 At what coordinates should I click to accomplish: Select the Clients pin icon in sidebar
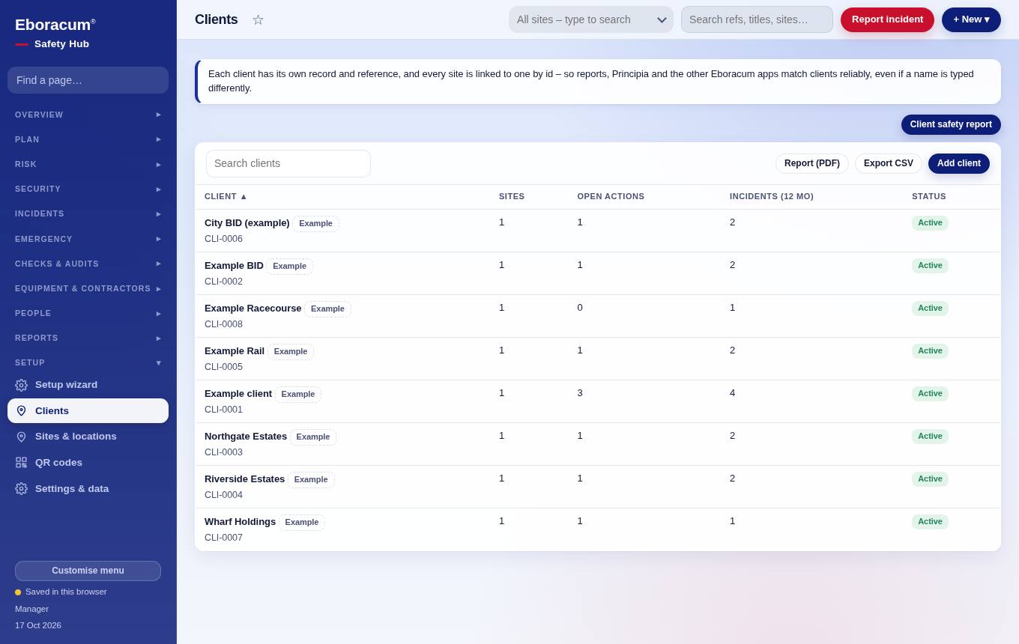[x=21, y=411]
